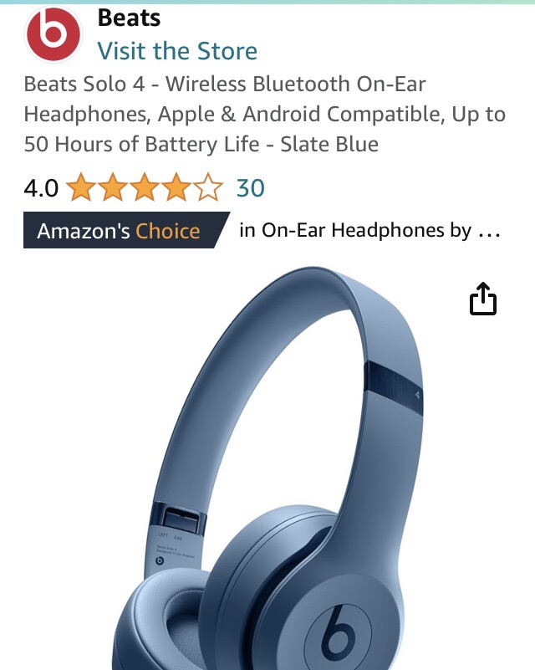This screenshot has height=670, width=535.
Task: Open the share icon beside product image
Action: pos(483,299)
